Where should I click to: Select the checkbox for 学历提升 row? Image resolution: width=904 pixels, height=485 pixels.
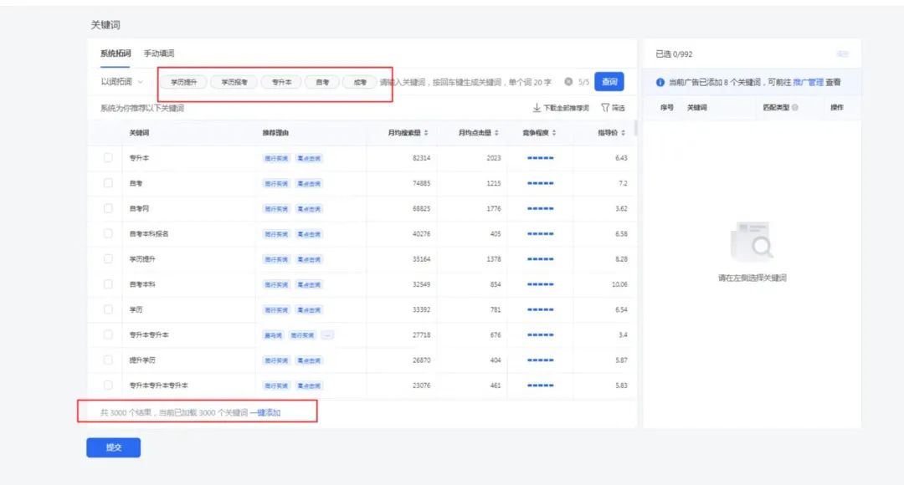(108, 258)
